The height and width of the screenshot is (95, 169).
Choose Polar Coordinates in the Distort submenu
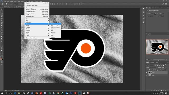pyautogui.click(x=55, y=27)
